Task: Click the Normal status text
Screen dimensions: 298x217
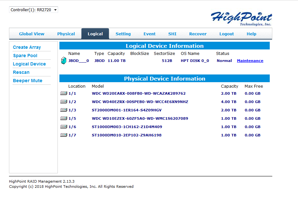Action: click(224, 61)
